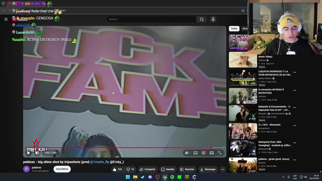322x181 pixels.
Task: Open OBS Studio taskbar icon
Action: (x=157, y=177)
